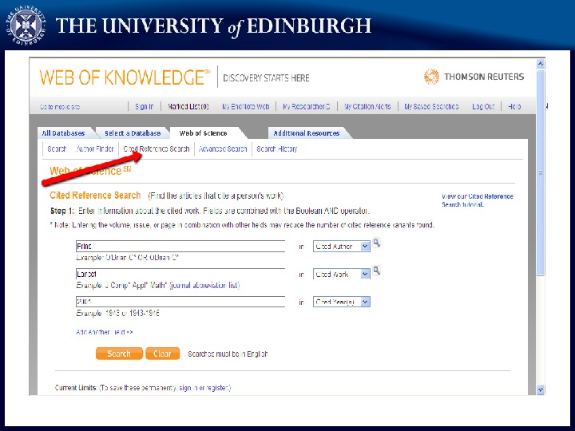This screenshot has height=431, width=575.
Task: Open the Help link
Action: [x=514, y=107]
